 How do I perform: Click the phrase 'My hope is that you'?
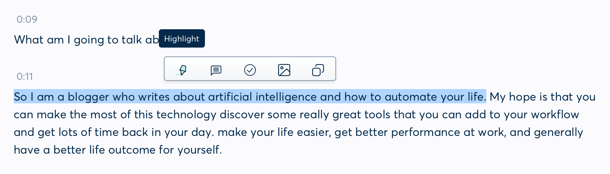(x=543, y=97)
